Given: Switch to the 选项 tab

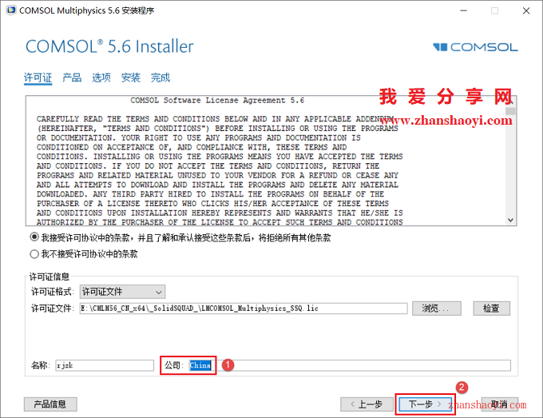Looking at the screenshot, I should click(x=101, y=78).
